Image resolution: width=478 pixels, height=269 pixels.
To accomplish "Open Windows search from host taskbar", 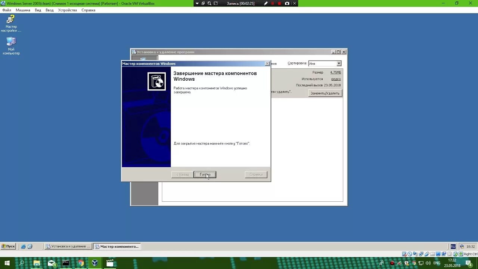I will (22, 263).
